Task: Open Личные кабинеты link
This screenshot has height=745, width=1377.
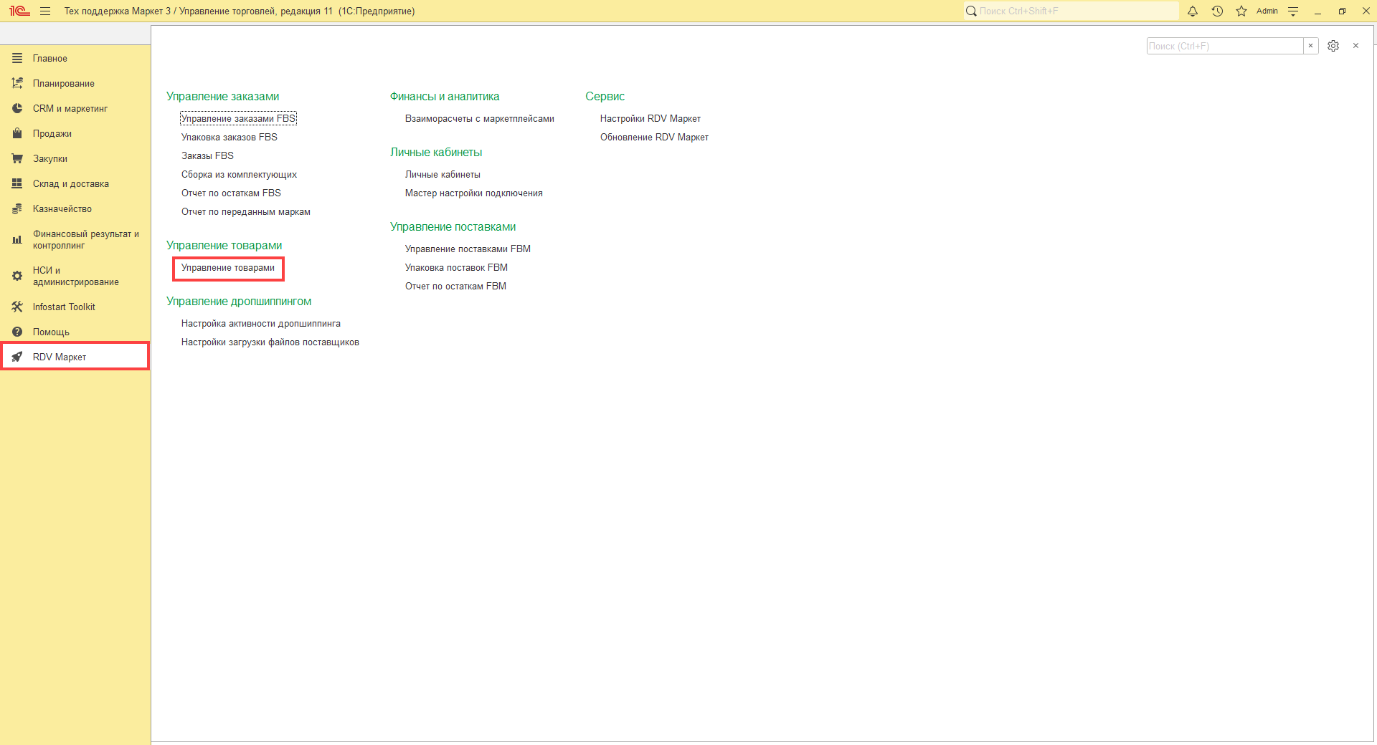Action: (443, 174)
